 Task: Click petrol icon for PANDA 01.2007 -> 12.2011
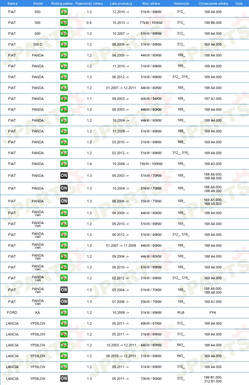pos(64,88)
